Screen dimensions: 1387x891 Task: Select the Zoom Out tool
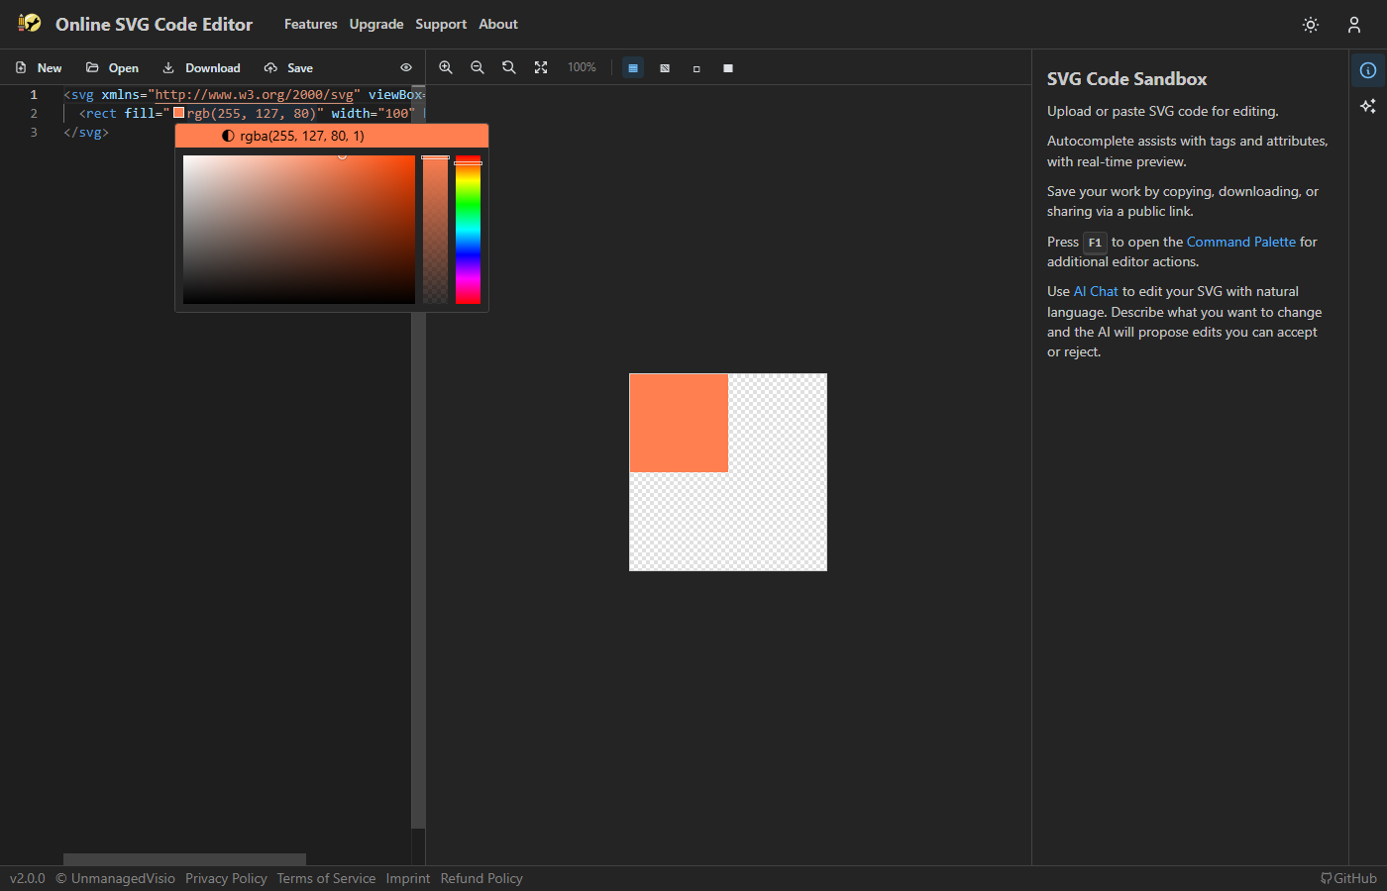click(x=478, y=67)
